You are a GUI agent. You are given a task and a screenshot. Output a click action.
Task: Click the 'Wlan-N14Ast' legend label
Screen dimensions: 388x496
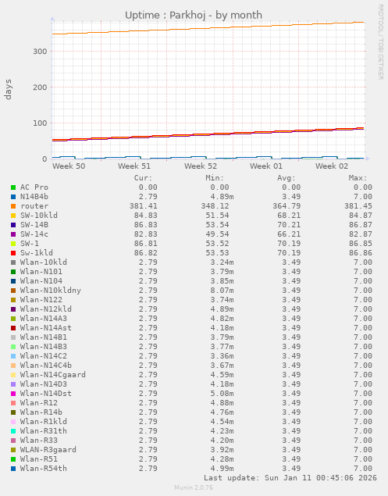pos(46,328)
